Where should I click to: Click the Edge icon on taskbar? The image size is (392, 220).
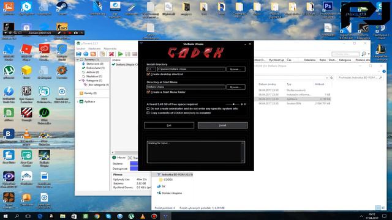[40, 216]
